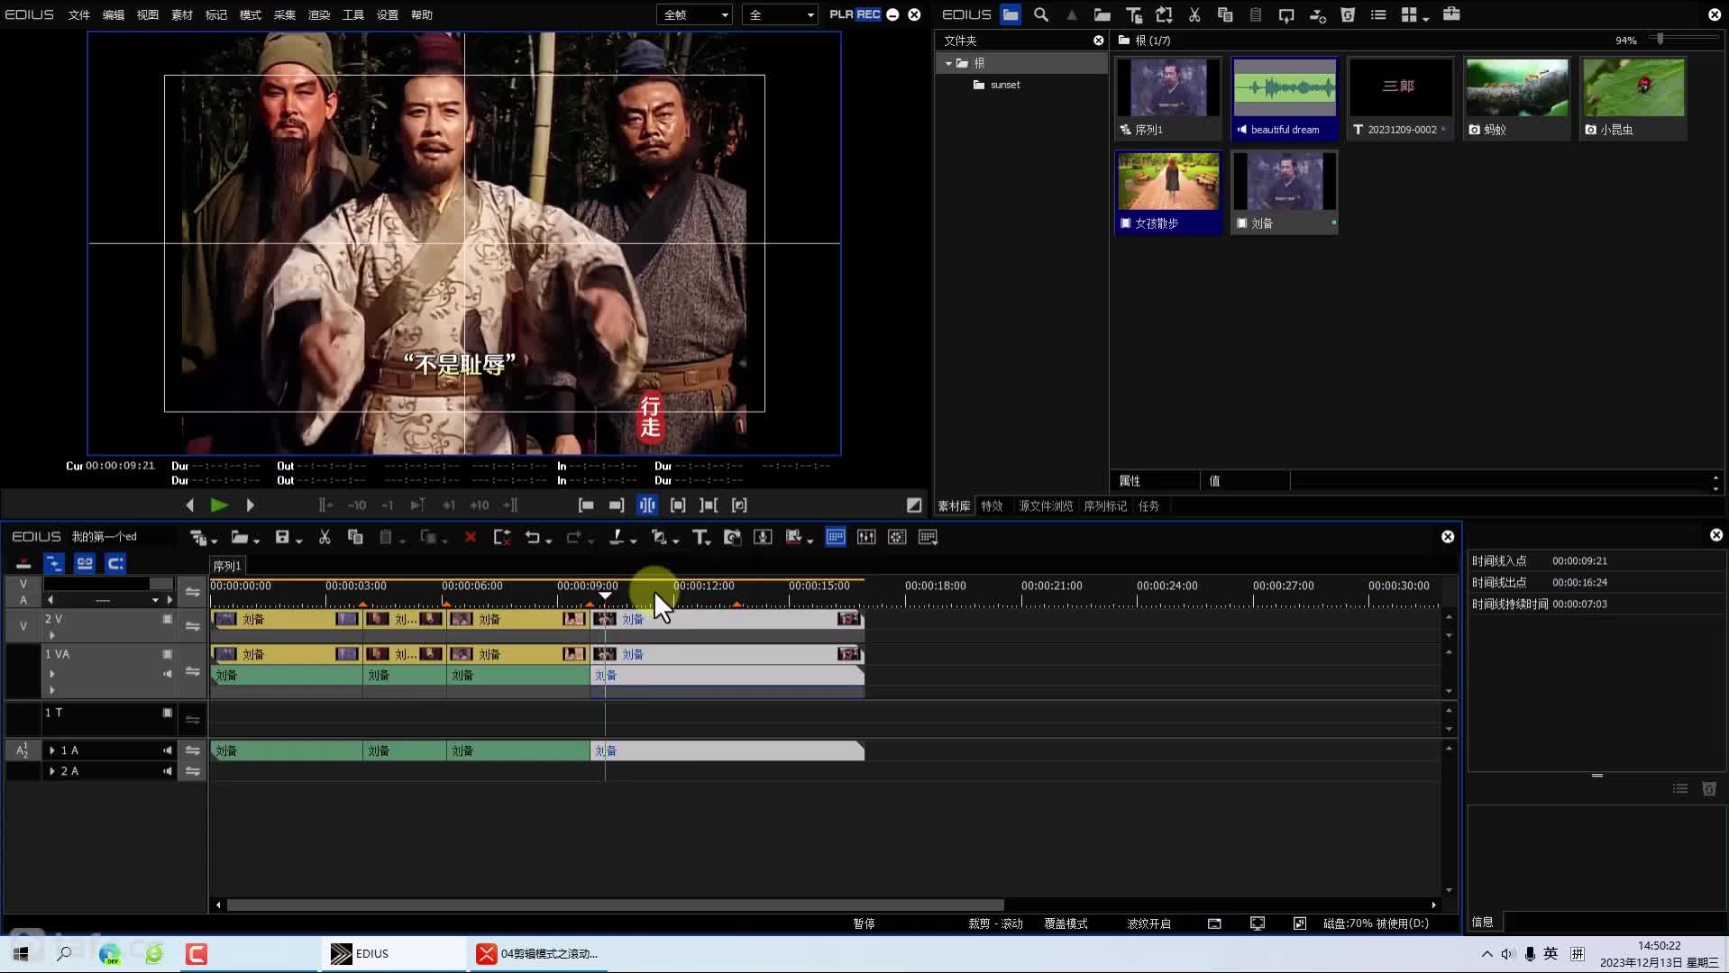Screen dimensions: 1729x973
Task: Toggle visibility square on title track 1 T
Action: [168, 713]
